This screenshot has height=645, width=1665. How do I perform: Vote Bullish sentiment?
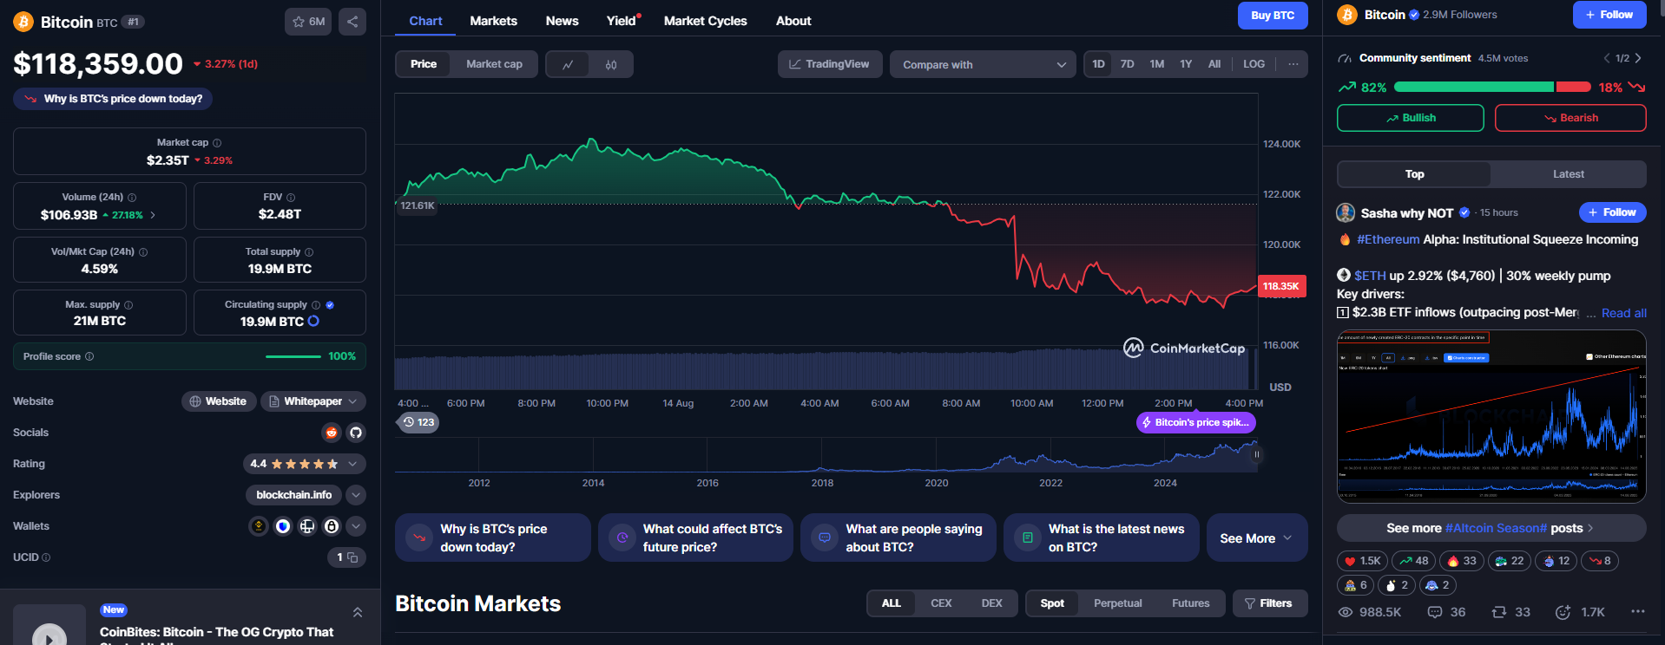tap(1411, 118)
